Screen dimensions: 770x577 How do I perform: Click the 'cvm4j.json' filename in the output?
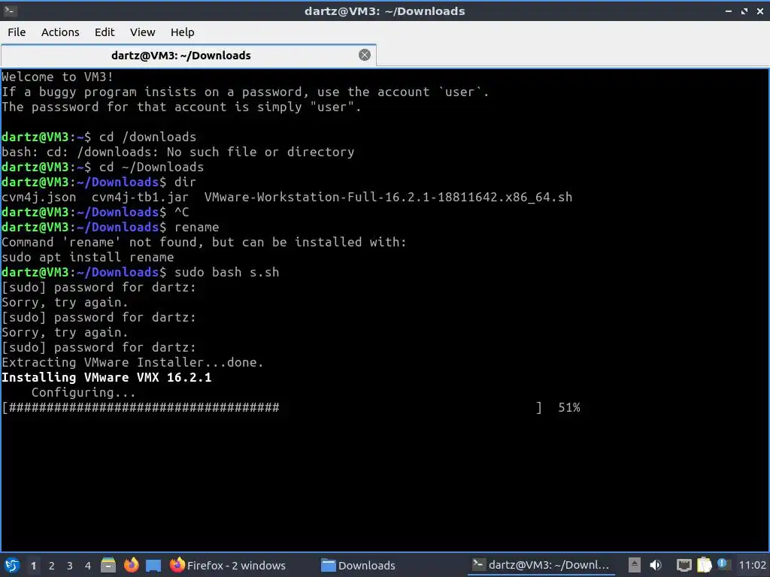tap(39, 198)
